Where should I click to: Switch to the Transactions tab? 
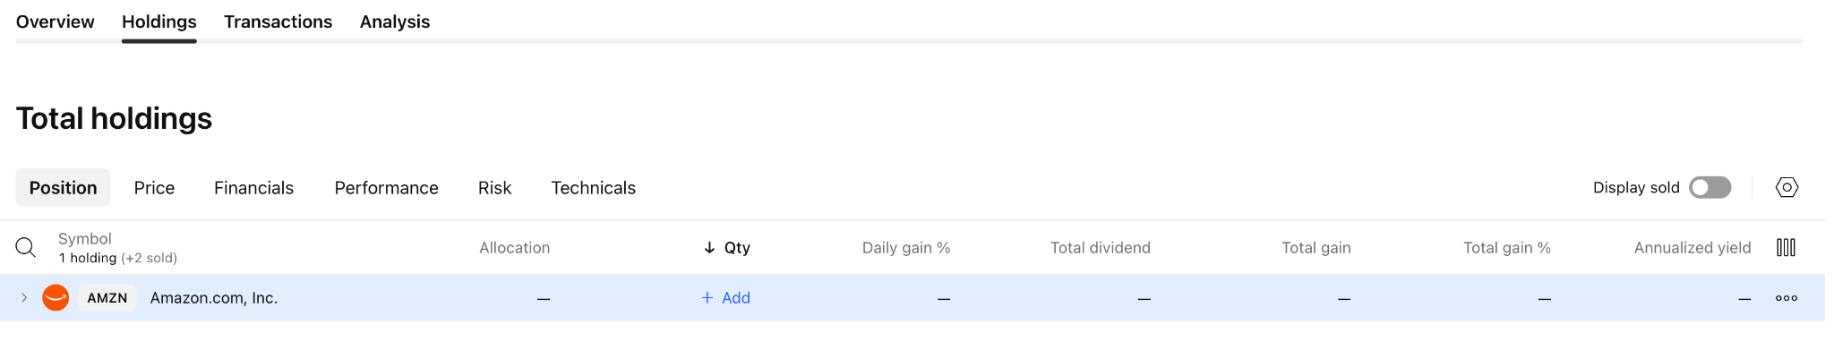coord(278,21)
